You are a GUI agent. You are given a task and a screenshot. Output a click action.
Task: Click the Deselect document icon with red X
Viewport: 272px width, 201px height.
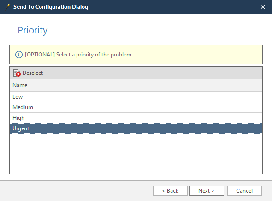(17, 73)
